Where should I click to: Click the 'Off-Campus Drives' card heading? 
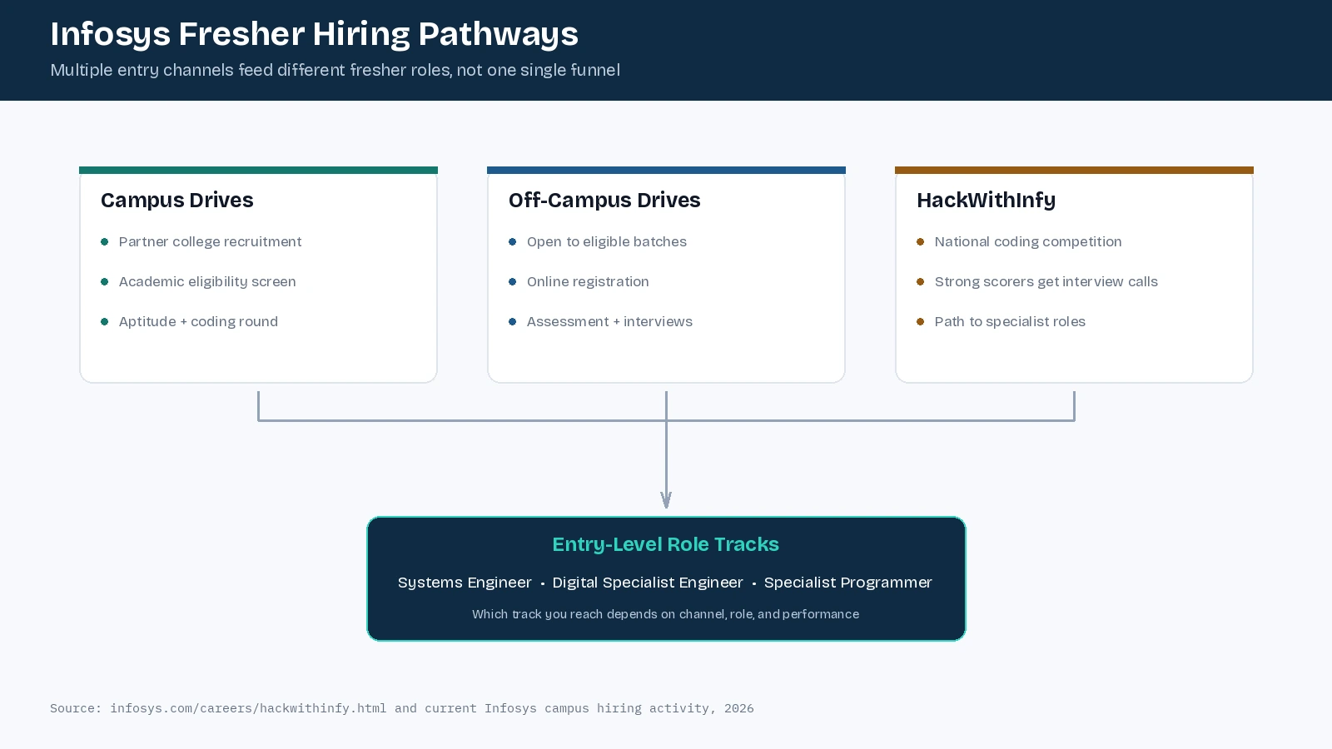604,200
